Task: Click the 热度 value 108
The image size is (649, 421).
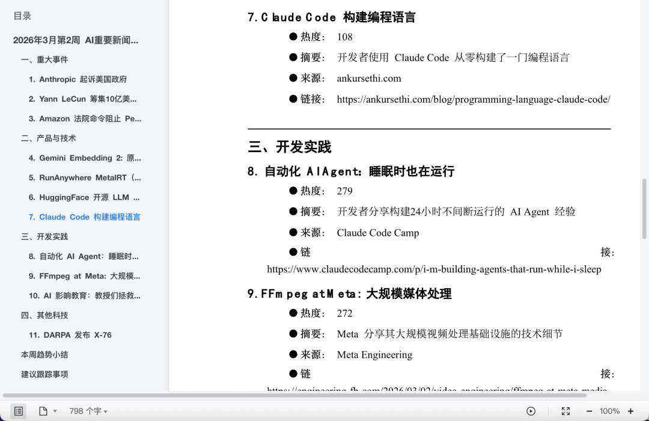Action: 344,37
